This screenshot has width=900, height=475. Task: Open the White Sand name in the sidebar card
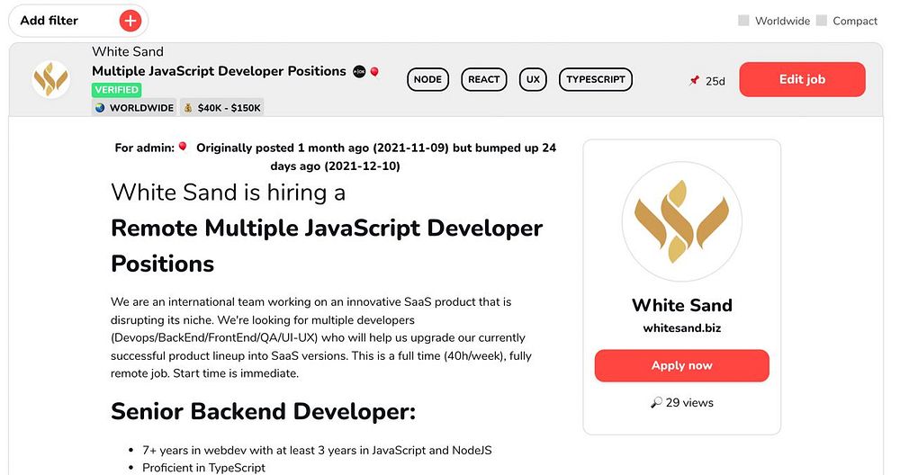(682, 305)
